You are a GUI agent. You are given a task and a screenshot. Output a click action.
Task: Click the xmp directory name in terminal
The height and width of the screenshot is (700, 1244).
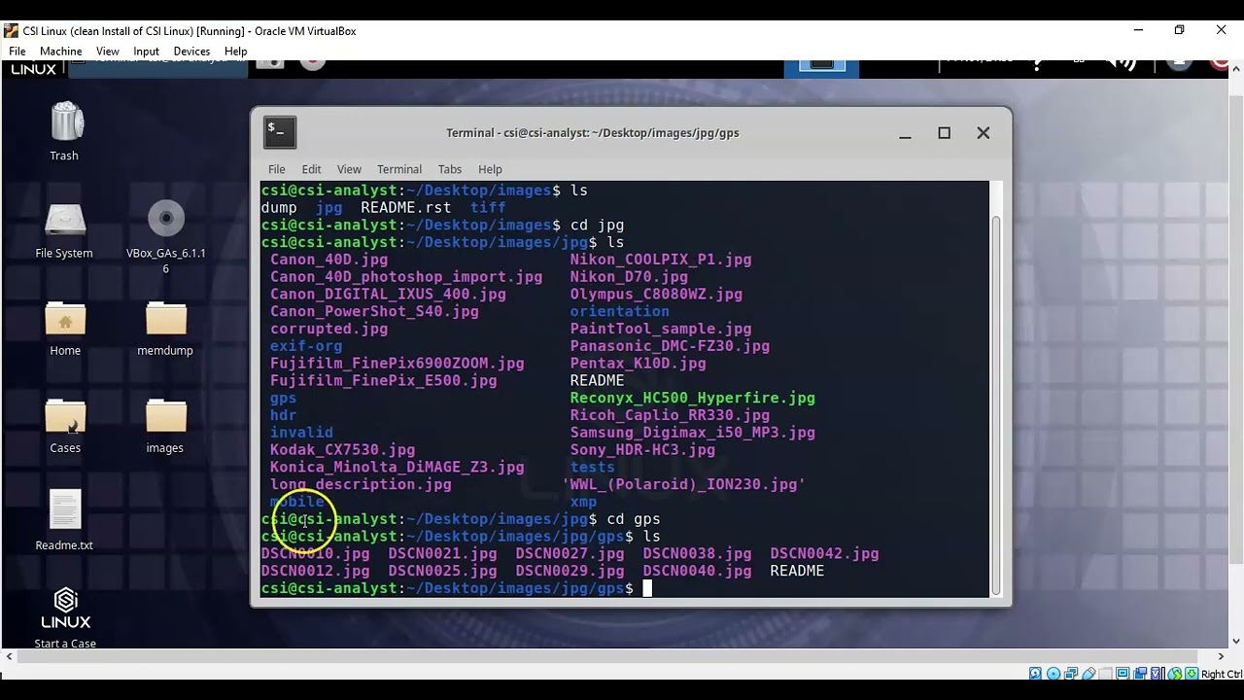[583, 502]
